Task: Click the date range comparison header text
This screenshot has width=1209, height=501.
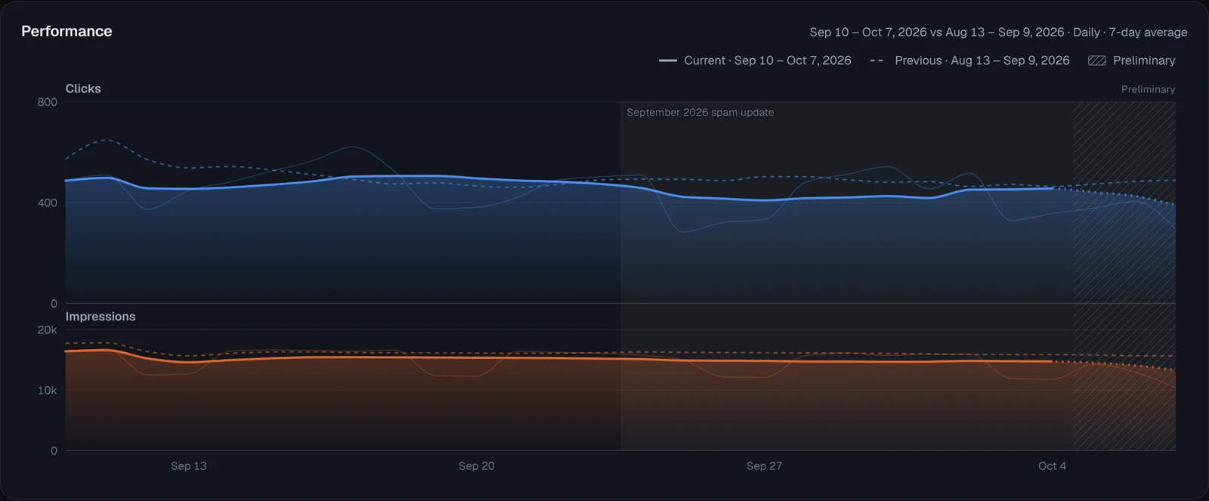Action: [x=998, y=32]
